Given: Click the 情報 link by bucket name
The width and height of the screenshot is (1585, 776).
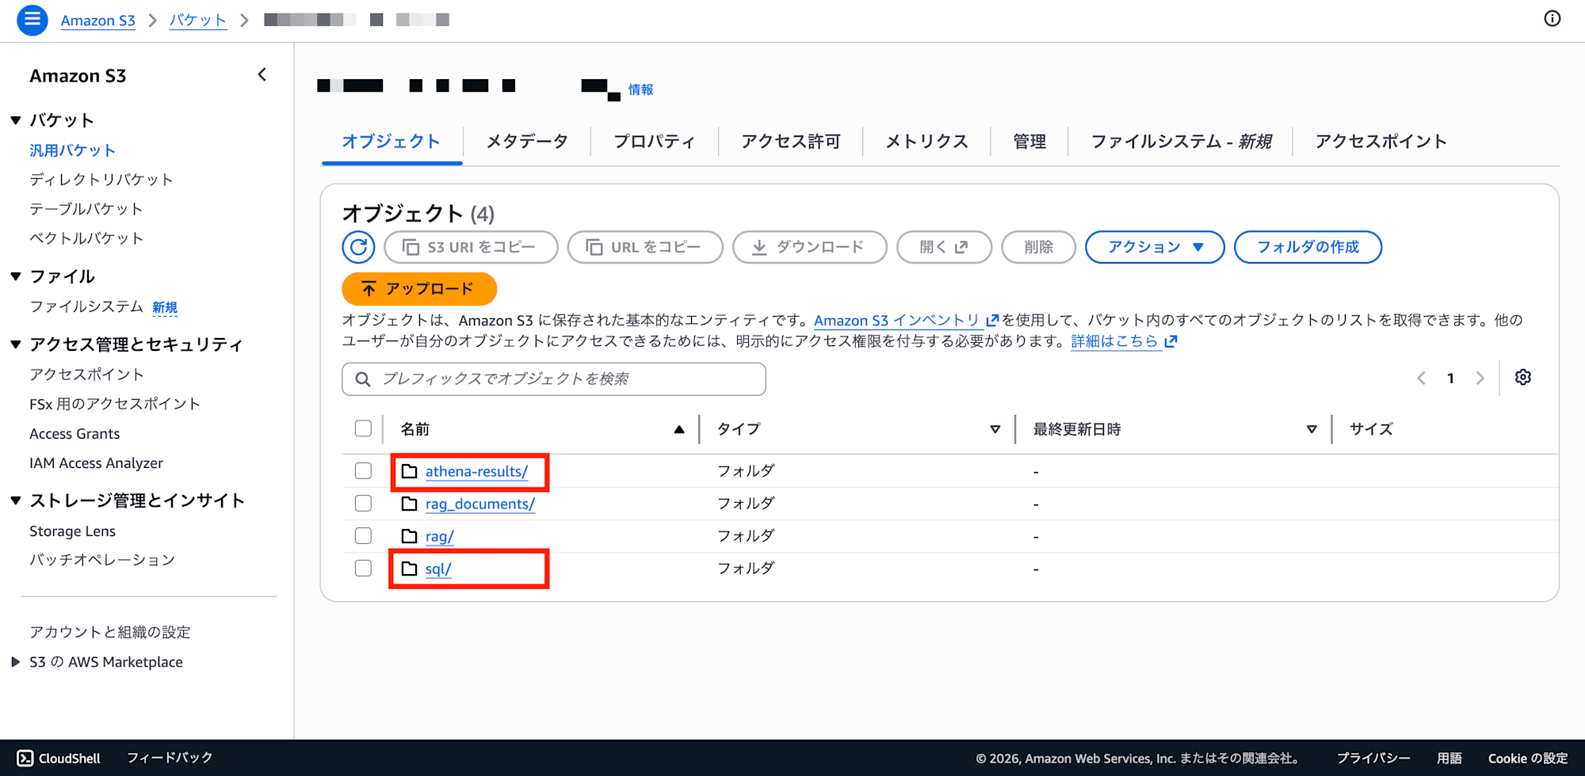Looking at the screenshot, I should tap(640, 89).
